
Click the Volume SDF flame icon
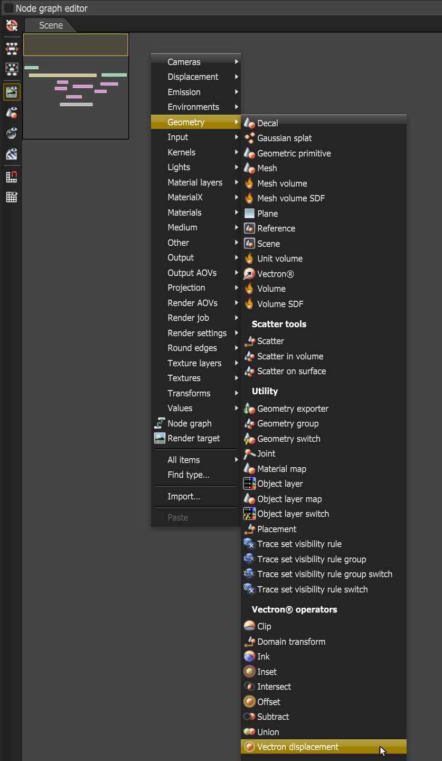(x=249, y=304)
